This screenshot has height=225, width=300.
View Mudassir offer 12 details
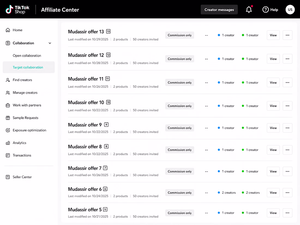click(x=273, y=59)
